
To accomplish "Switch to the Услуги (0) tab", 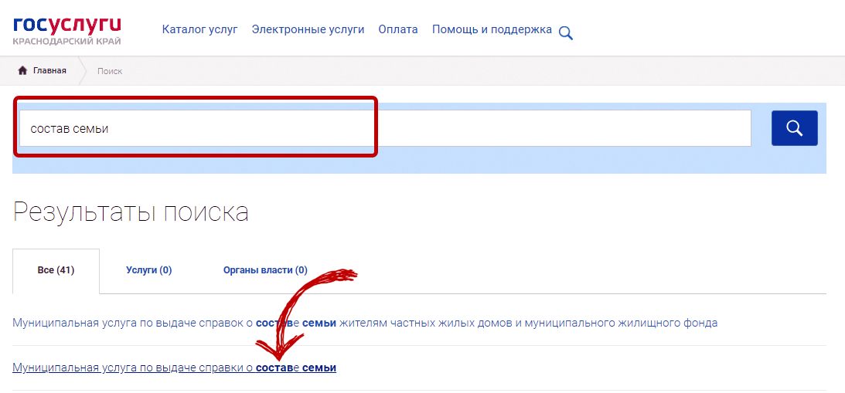I will (148, 270).
